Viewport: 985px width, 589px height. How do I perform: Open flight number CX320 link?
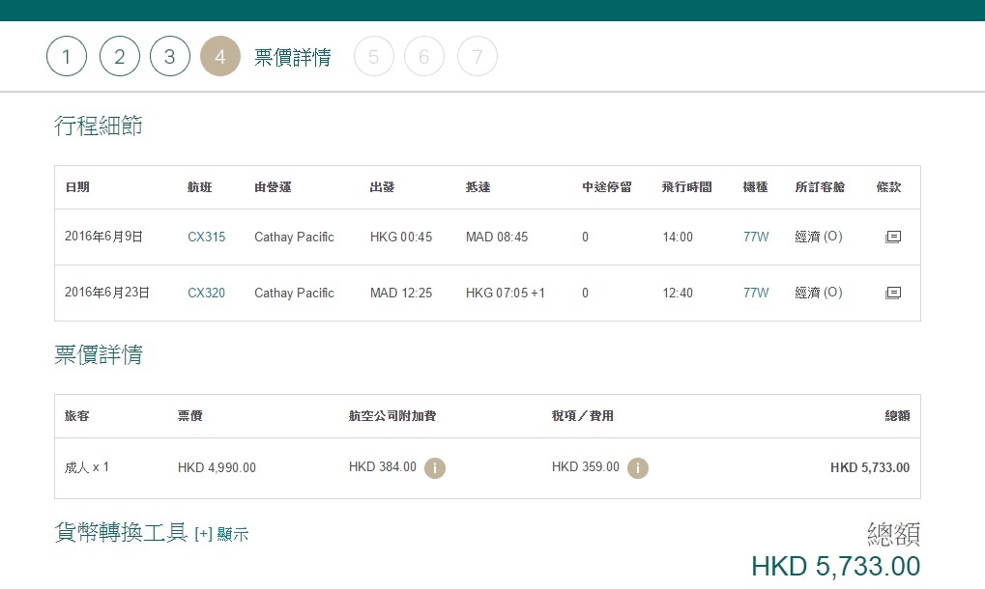click(x=206, y=293)
